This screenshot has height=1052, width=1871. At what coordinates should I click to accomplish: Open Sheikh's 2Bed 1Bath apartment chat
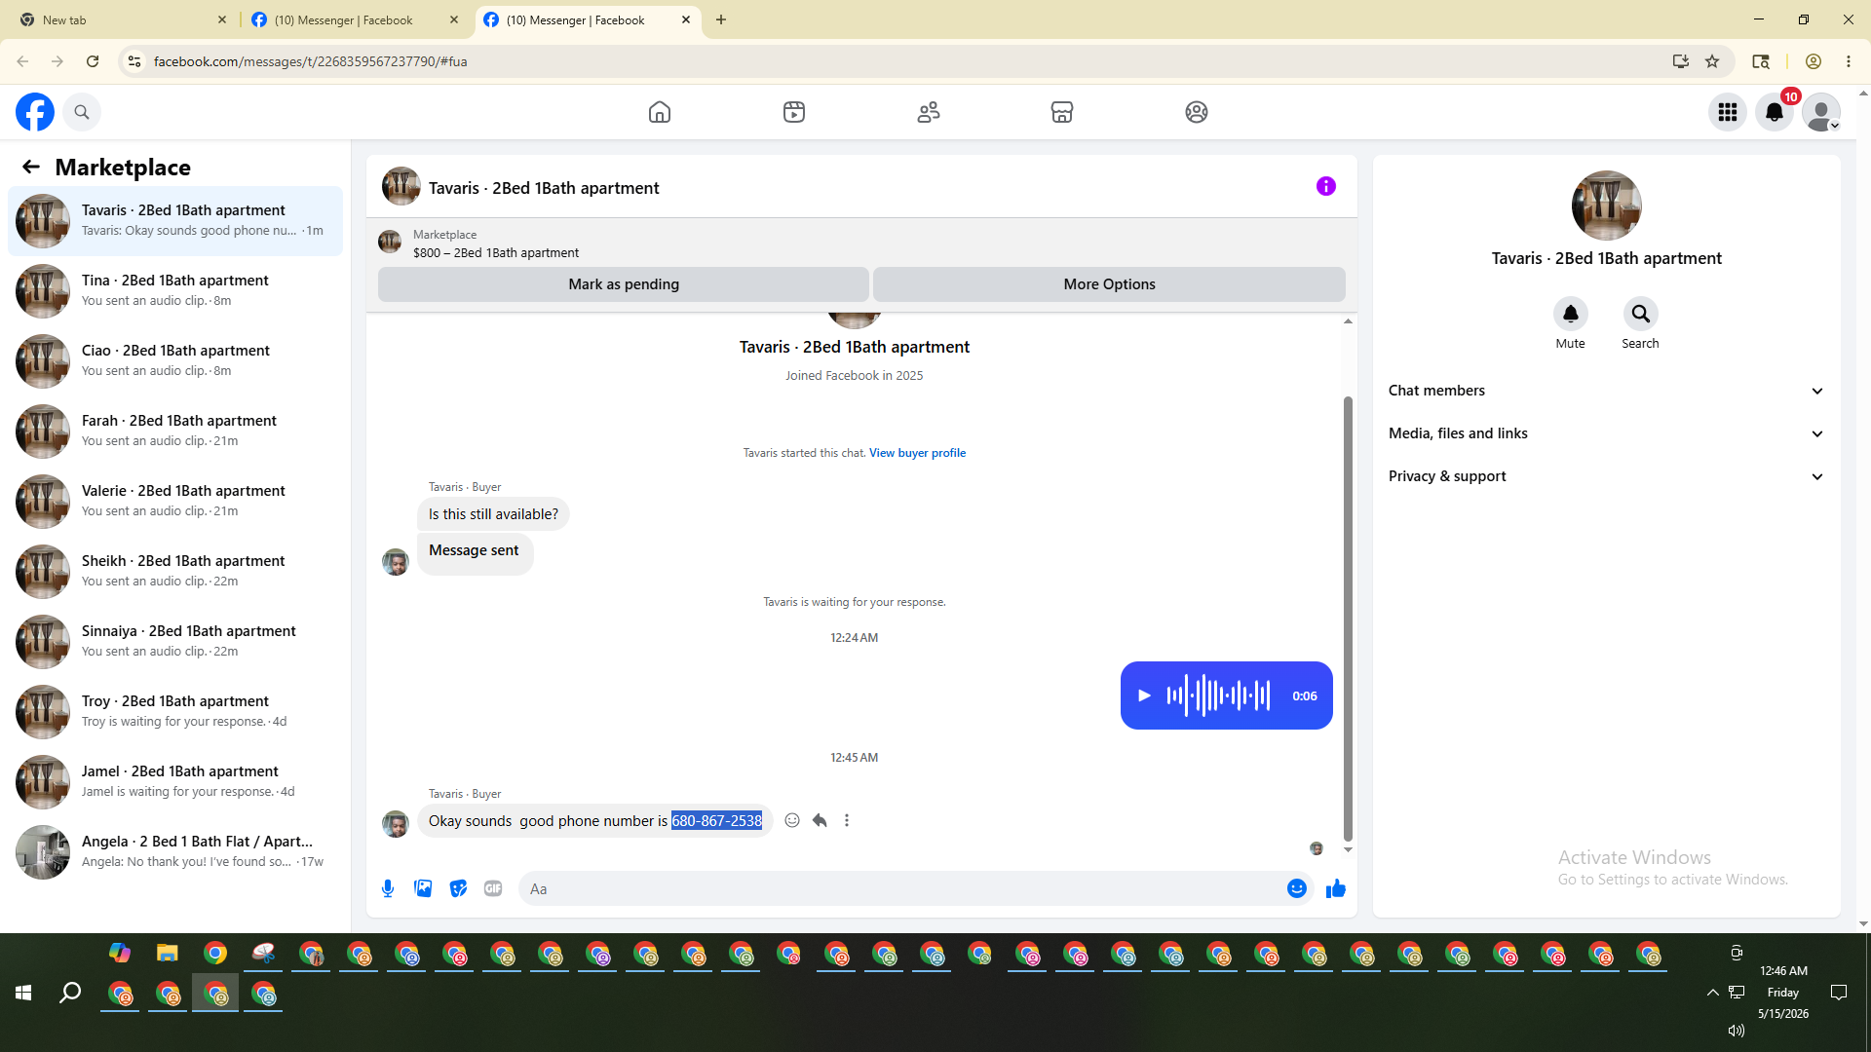coord(175,572)
